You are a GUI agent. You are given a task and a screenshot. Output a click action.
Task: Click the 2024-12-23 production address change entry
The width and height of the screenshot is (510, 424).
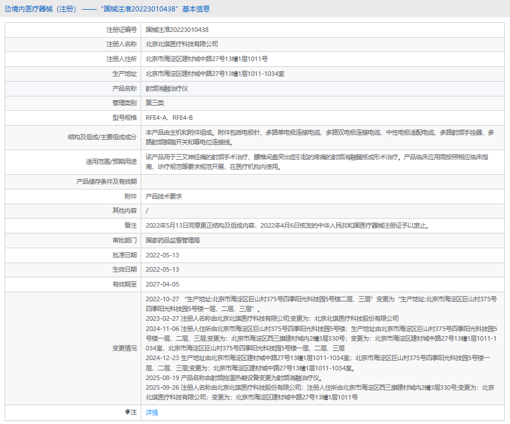coord(318,363)
